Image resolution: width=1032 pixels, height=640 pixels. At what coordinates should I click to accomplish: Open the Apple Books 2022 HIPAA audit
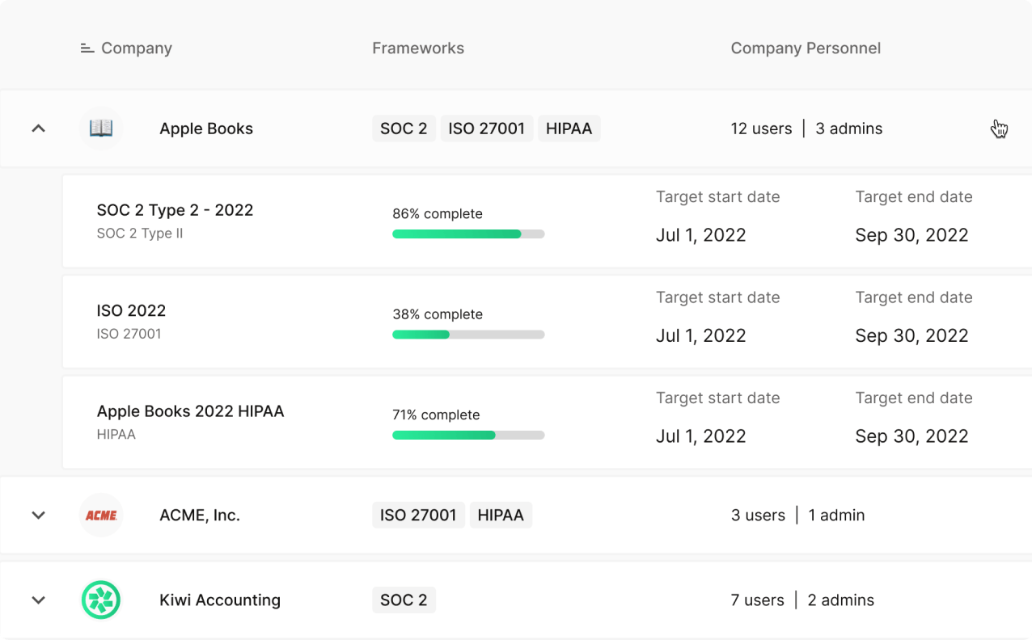point(190,411)
